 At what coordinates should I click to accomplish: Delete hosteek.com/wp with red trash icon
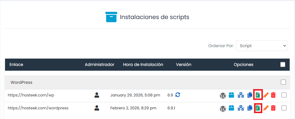(x=273, y=95)
